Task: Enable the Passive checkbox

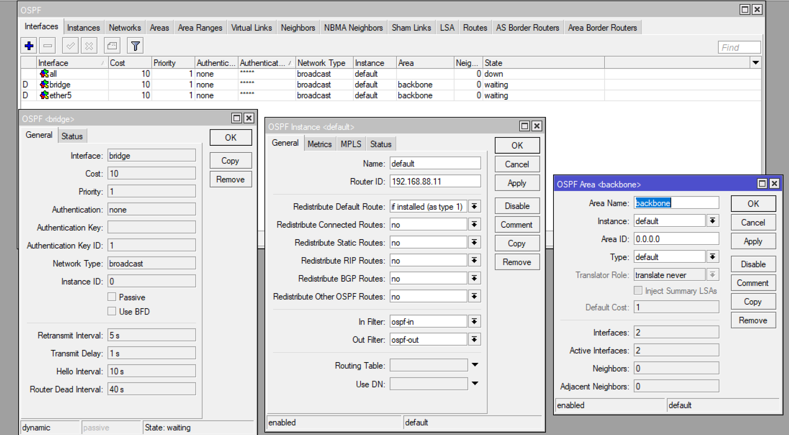Action: click(x=112, y=297)
